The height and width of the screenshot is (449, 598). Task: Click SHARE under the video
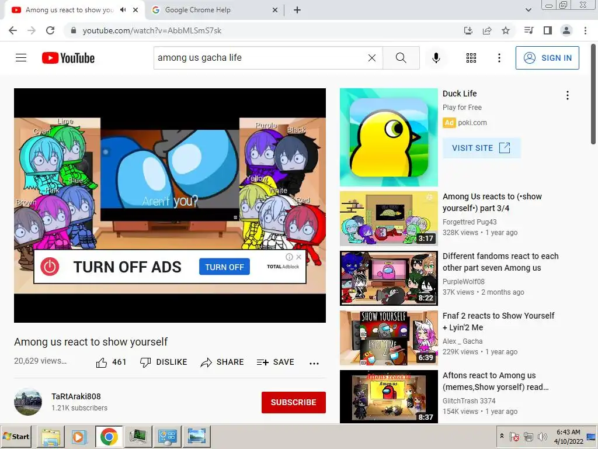222,362
